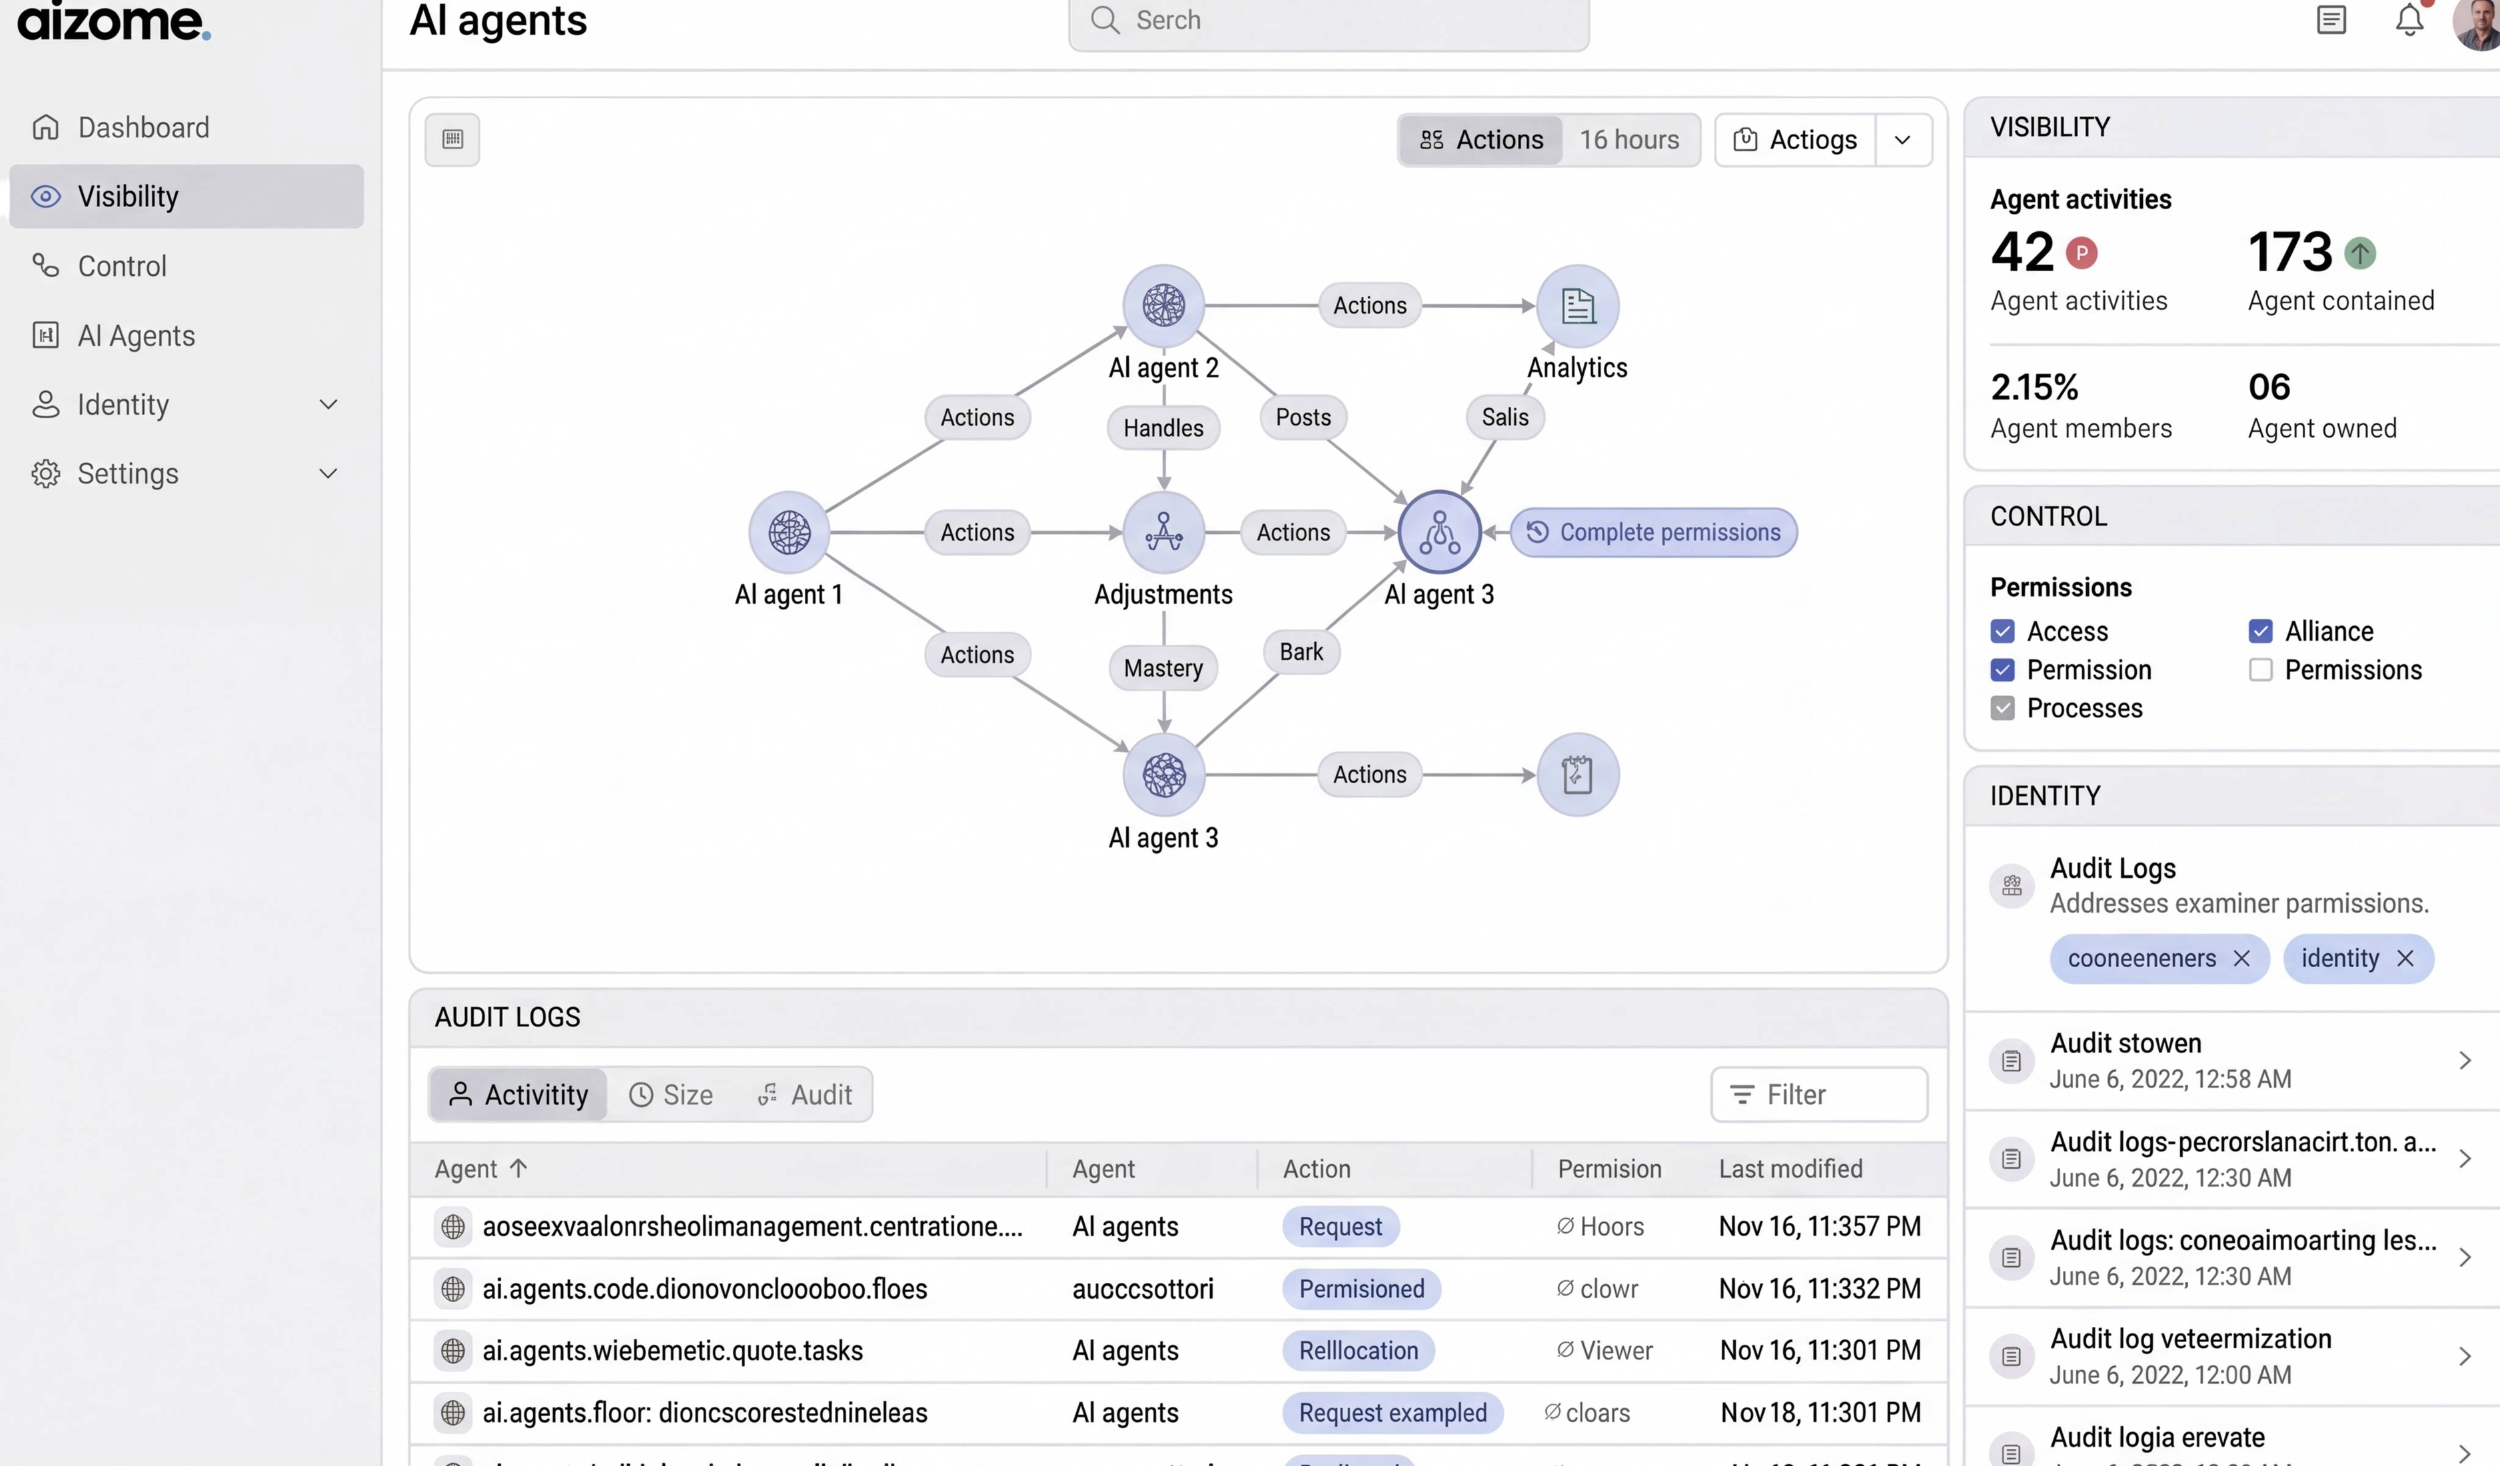Select the Adjustments node icon

(1164, 532)
